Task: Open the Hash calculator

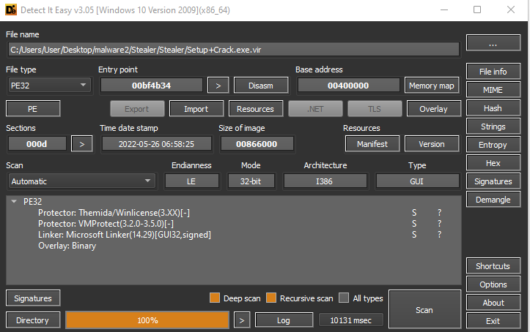Action: [x=493, y=108]
